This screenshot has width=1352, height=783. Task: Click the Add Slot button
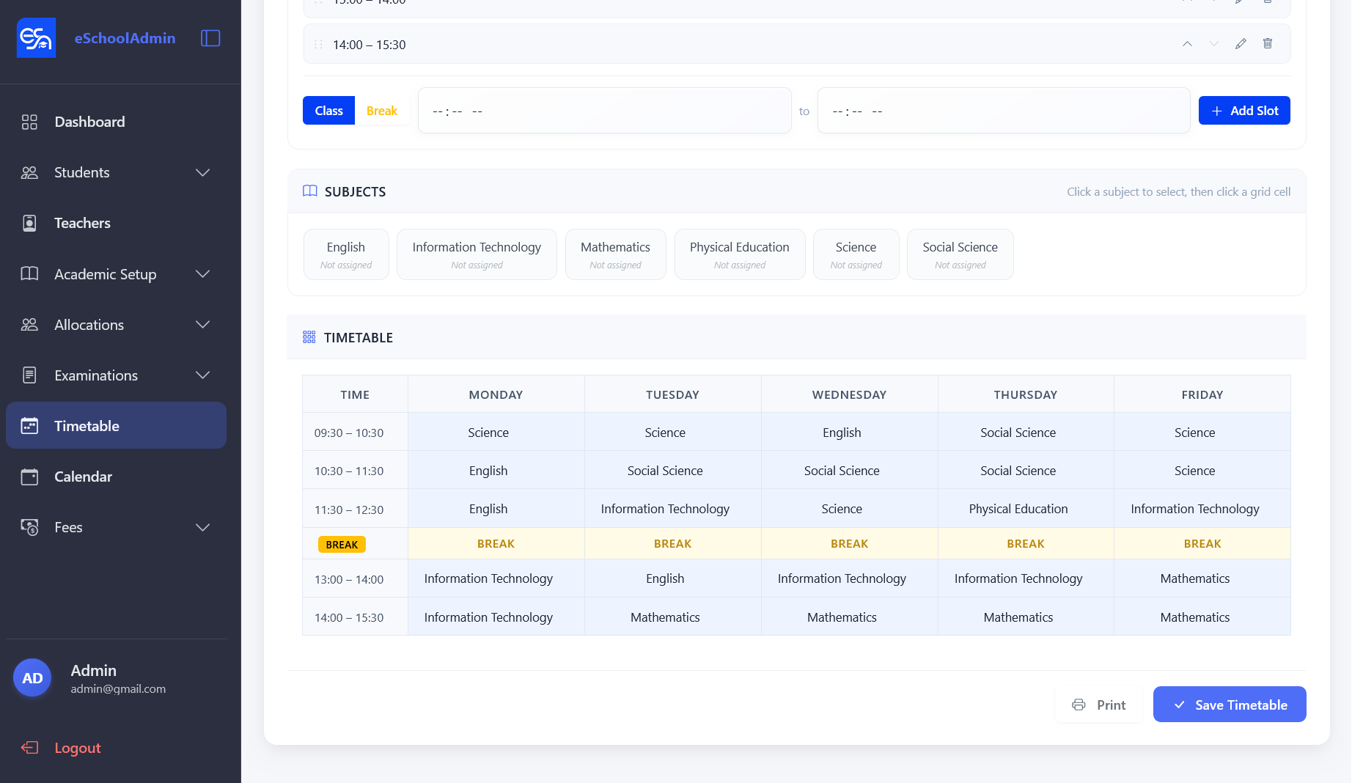tap(1244, 111)
